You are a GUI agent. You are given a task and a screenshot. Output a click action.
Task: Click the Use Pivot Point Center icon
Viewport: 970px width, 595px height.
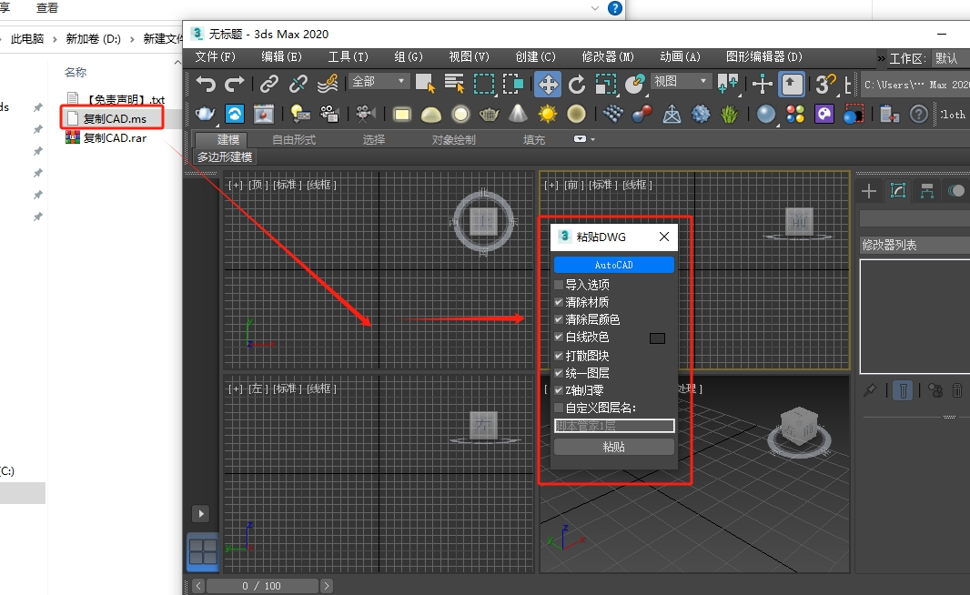point(728,84)
